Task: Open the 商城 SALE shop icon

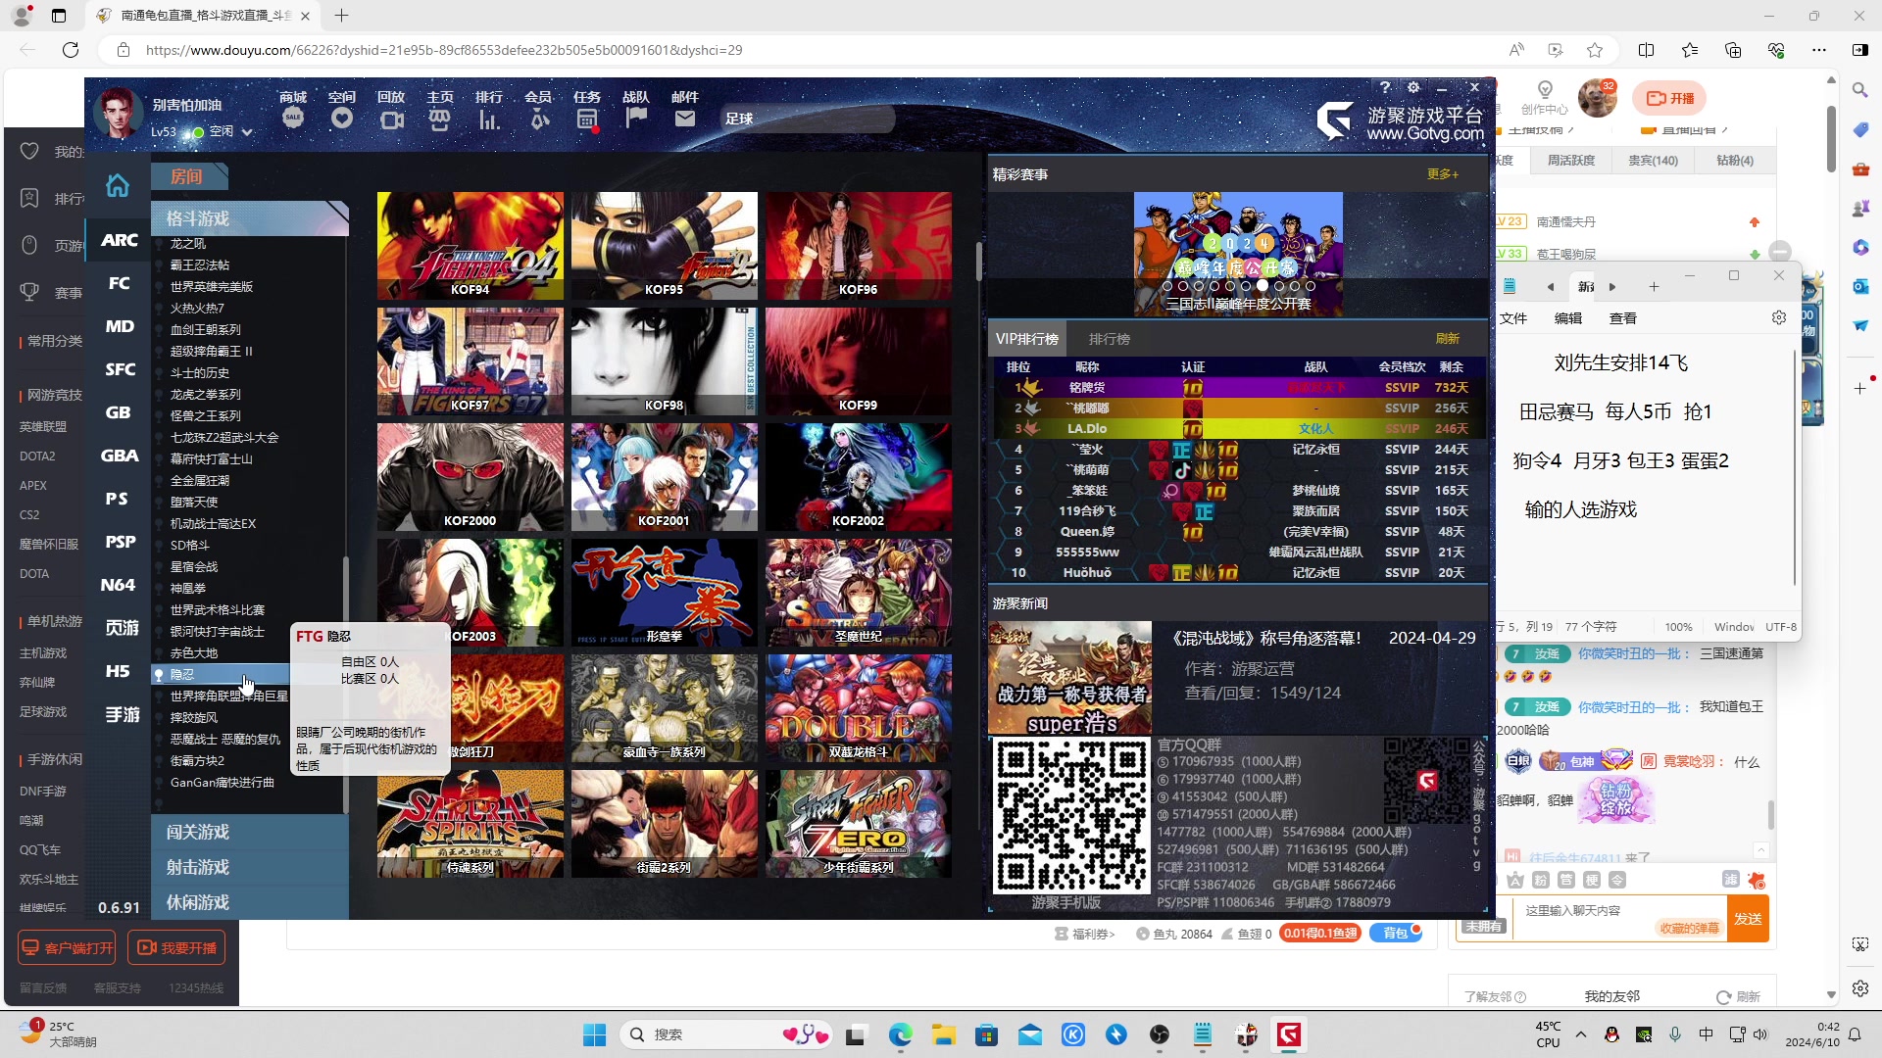Action: click(292, 119)
